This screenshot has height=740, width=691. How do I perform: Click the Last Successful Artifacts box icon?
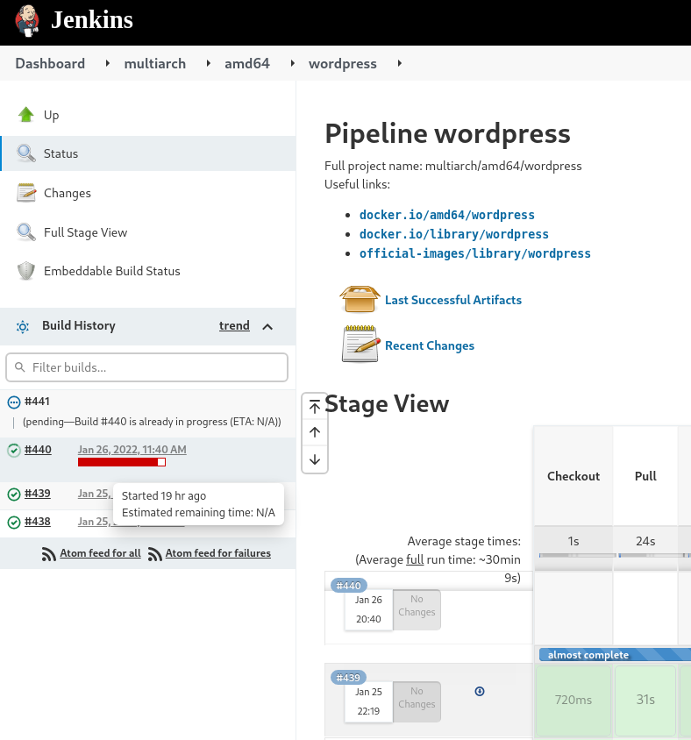tap(360, 300)
